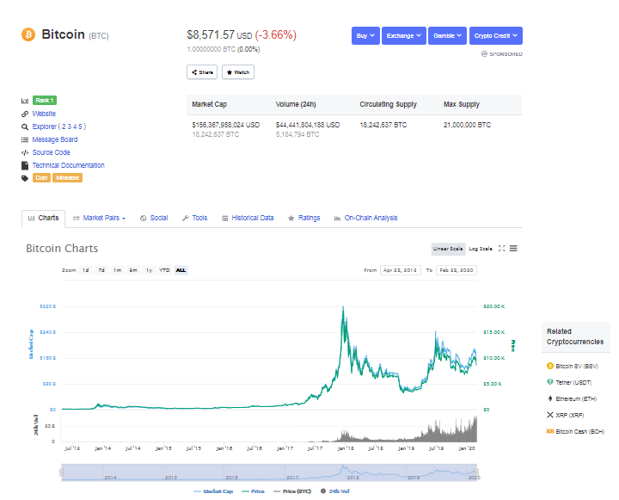Set chart zoom to ALL
Viewport: 619px width, 500px height.
[x=181, y=270]
